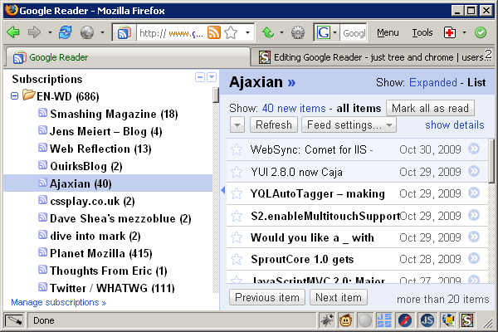
Task: Collapse the EN-WD folder
Action: point(15,96)
